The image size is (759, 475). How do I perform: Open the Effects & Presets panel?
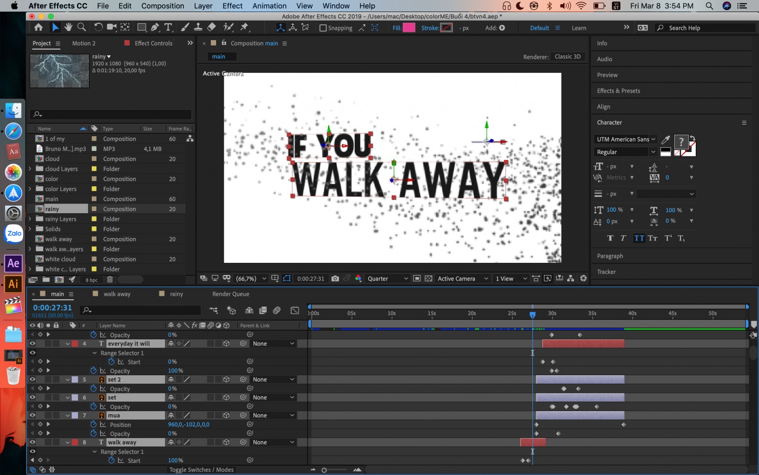point(618,91)
